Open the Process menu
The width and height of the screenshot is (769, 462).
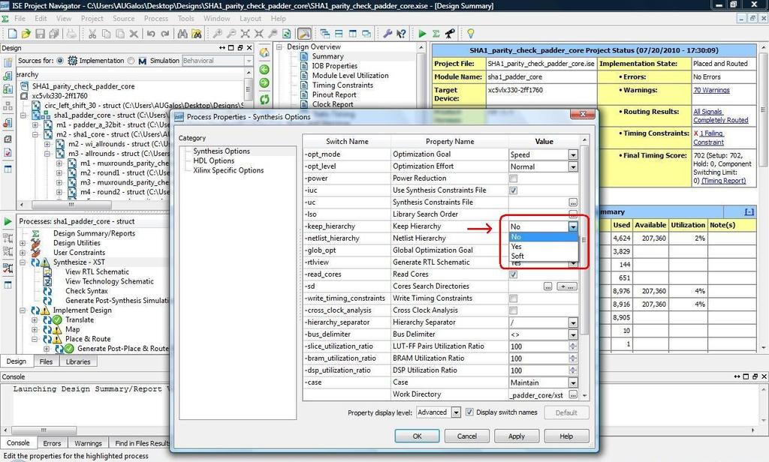156,19
